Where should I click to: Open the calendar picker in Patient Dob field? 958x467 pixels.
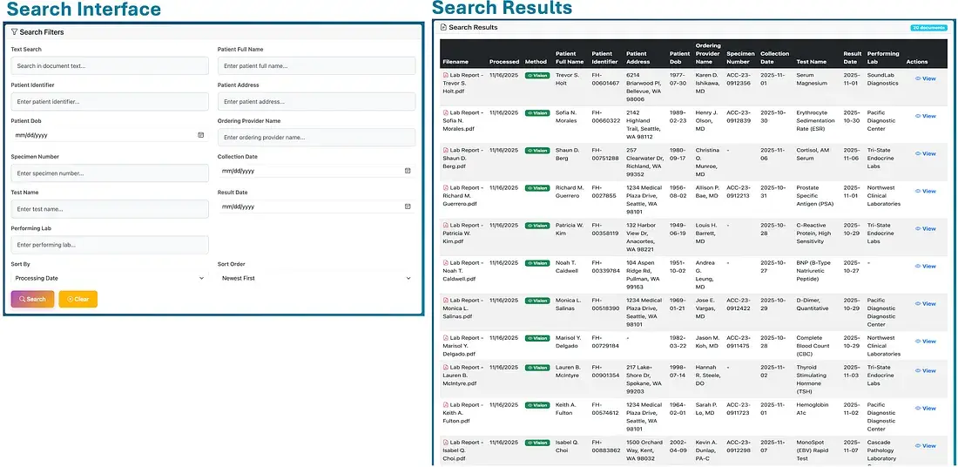pos(200,136)
